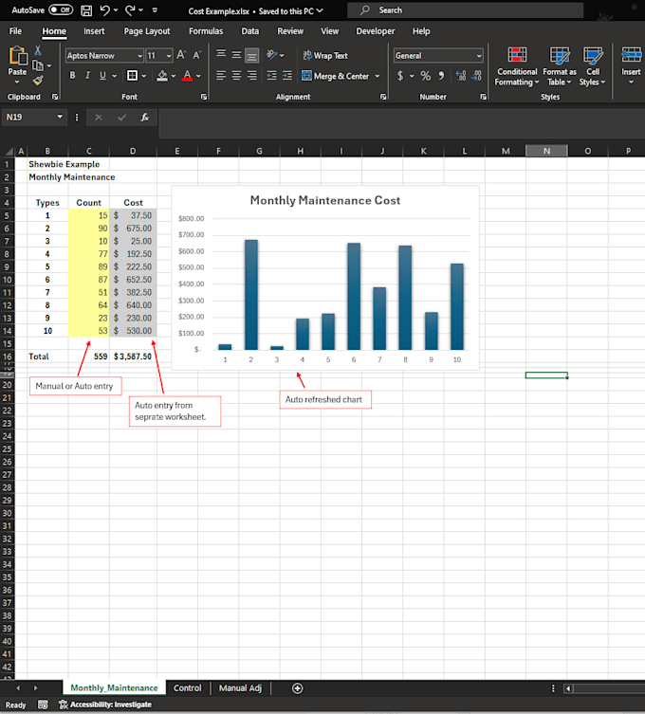Toggle AutoSave switch
The image size is (645, 714).
coord(61,9)
